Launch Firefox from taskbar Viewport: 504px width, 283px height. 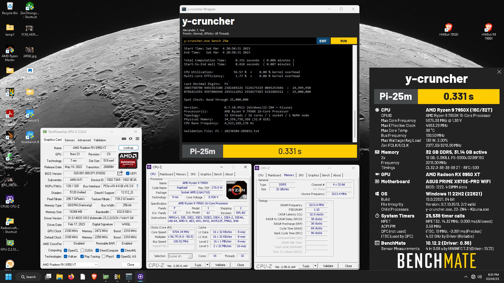(x=71, y=277)
